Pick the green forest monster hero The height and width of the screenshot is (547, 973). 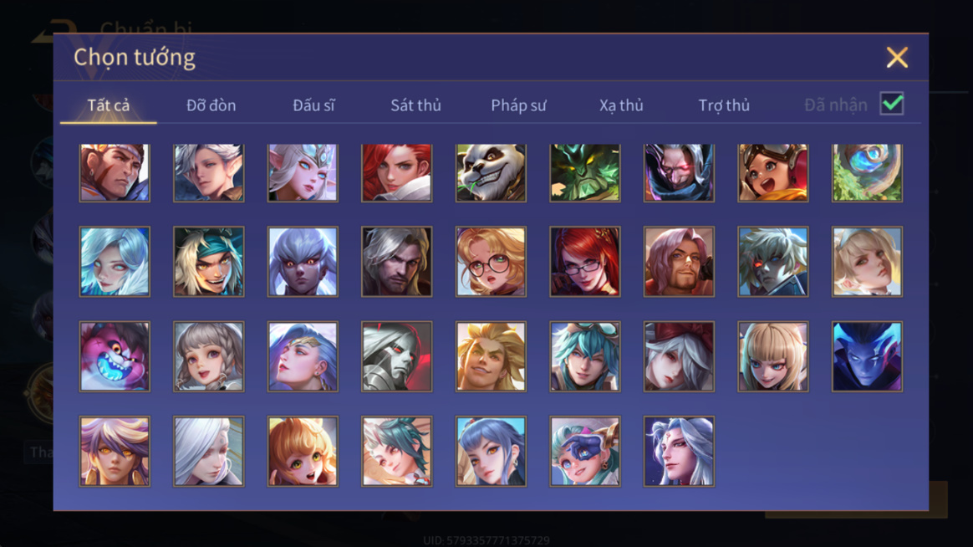pyautogui.click(x=584, y=172)
